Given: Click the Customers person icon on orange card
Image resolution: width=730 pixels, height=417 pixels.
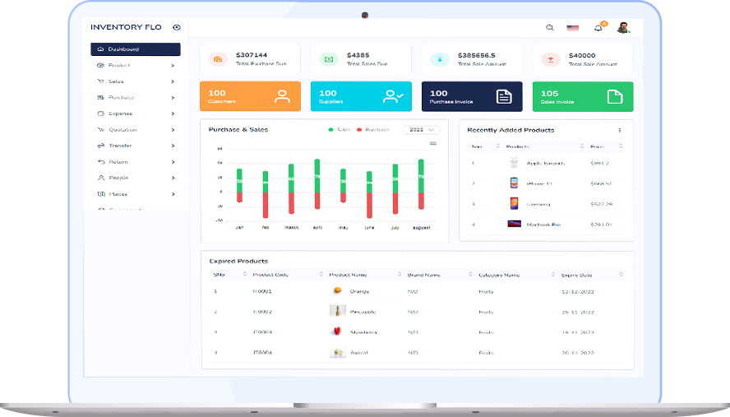Looking at the screenshot, I should (x=282, y=96).
